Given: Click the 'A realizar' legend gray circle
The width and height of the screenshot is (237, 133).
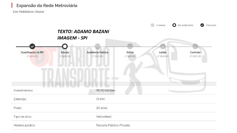Looking at the screenshot, I should point(152,25).
